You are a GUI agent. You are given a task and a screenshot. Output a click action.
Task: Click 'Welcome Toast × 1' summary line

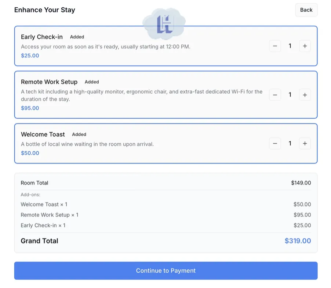tap(44, 204)
